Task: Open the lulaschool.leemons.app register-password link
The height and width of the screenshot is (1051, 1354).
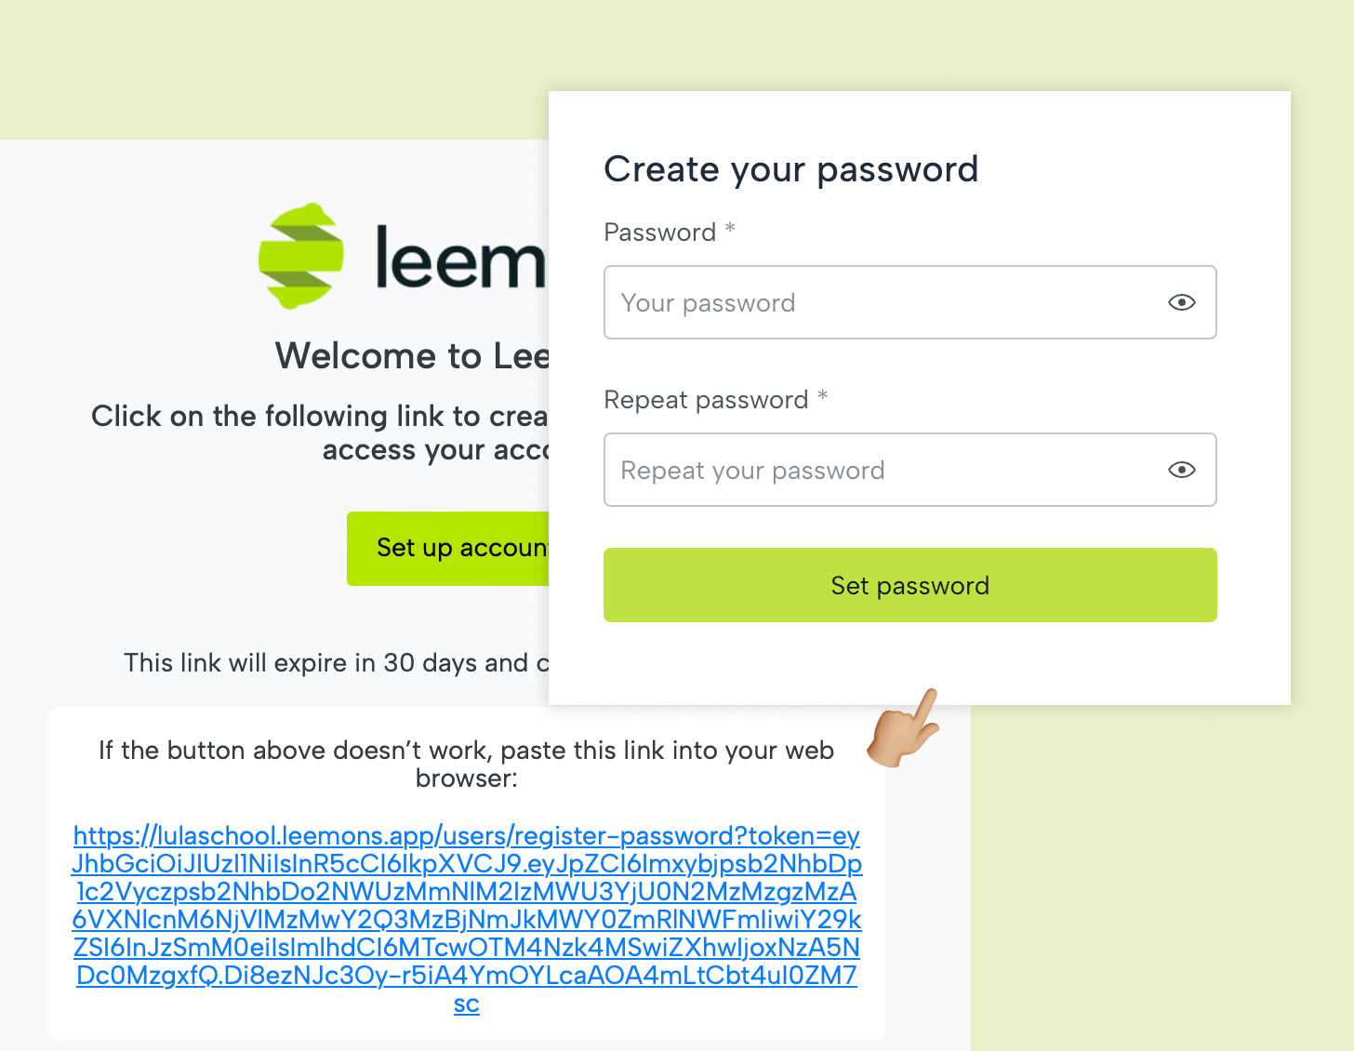Action: tap(467, 919)
